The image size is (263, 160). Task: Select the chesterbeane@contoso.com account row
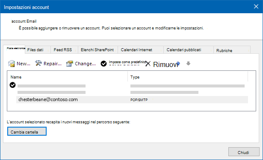click(x=132, y=99)
